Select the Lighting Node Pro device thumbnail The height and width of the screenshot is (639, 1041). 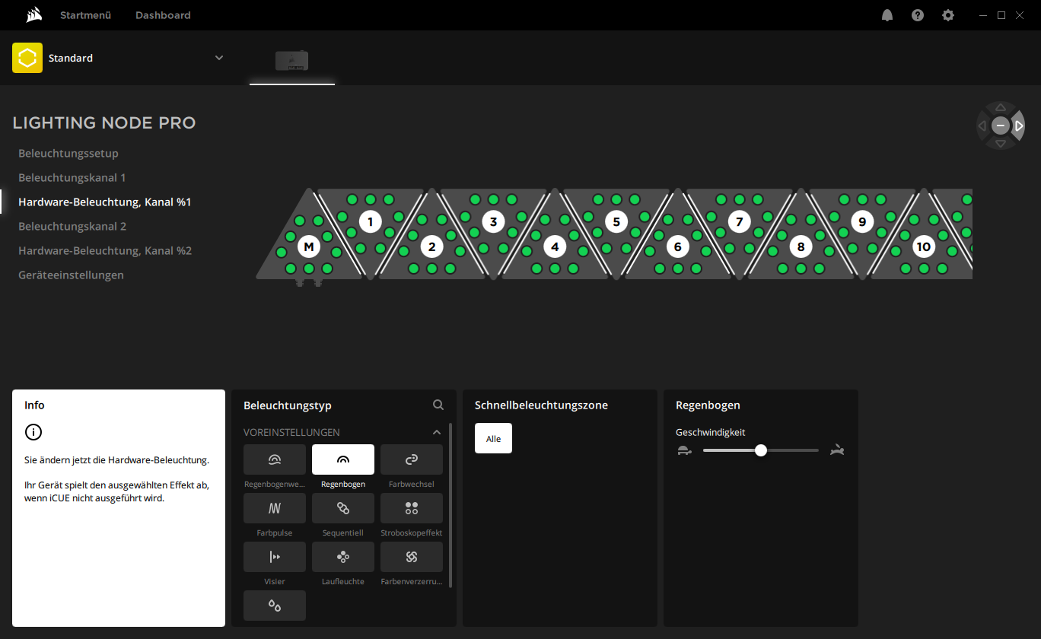click(291, 61)
